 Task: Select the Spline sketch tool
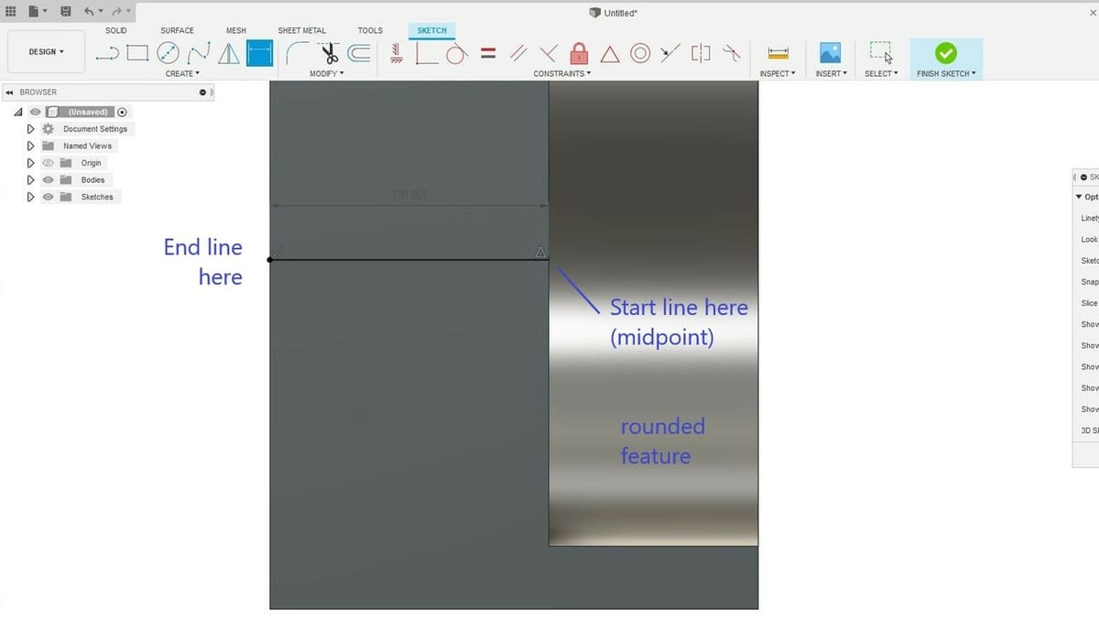(199, 53)
